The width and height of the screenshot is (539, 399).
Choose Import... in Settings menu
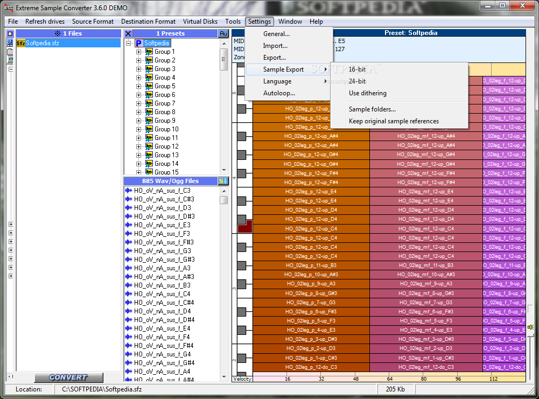pos(288,46)
